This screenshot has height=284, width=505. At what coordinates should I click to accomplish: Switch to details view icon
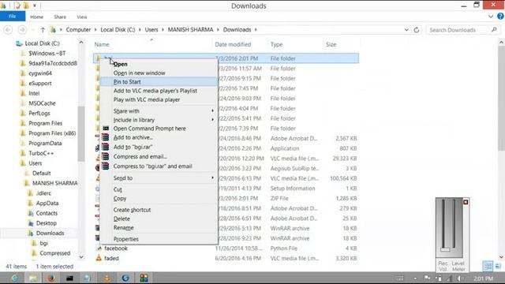(488, 266)
